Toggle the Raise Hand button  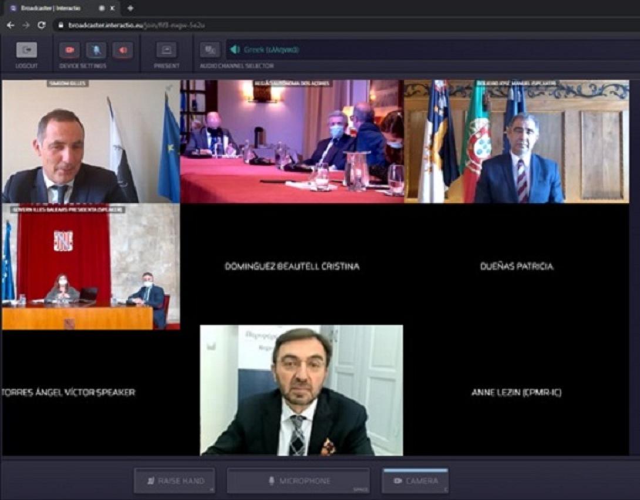174,481
